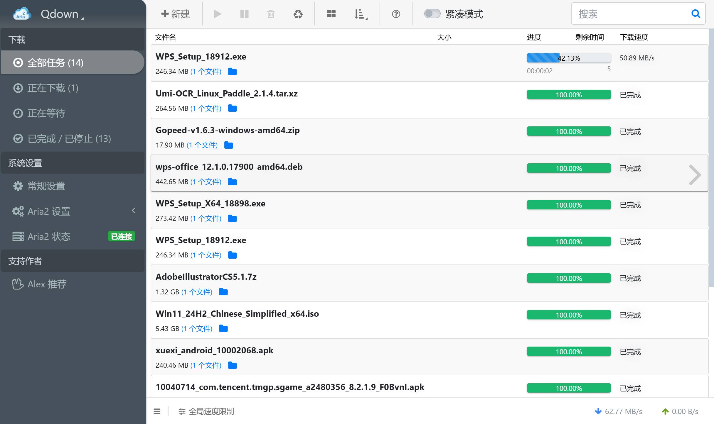Screen dimensions: 714x424
Task: Click the select-all grid icon
Action: (x=331, y=14)
